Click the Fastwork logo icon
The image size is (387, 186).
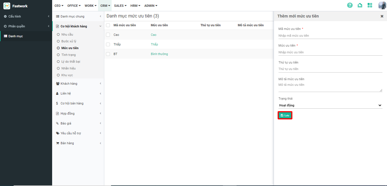coord(7,6)
